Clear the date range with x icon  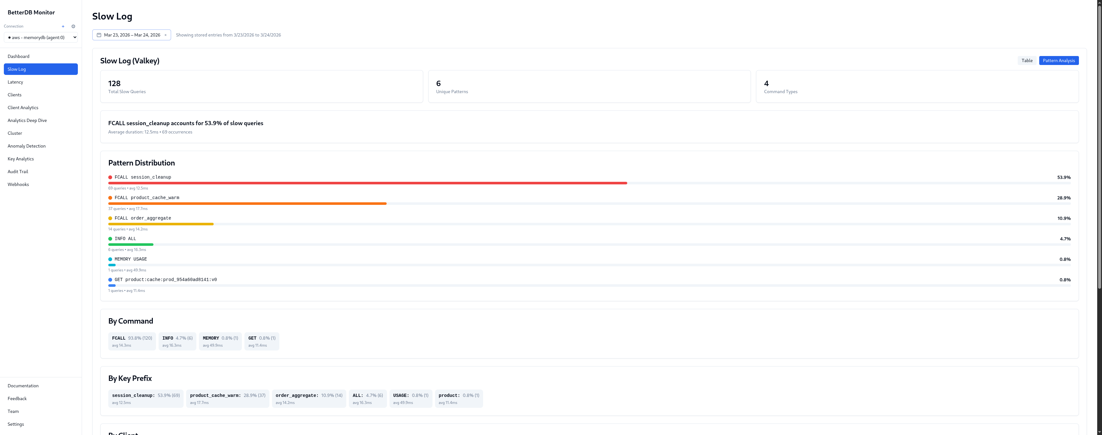pos(166,35)
